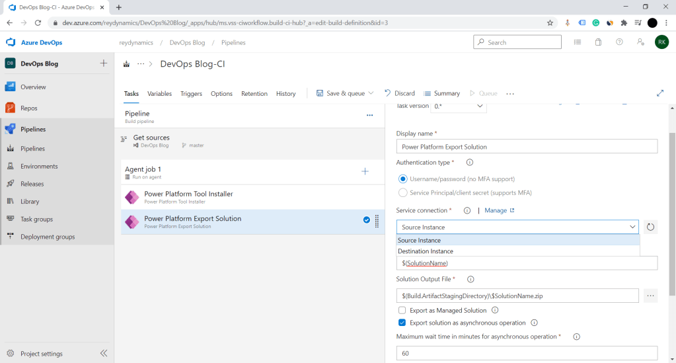Click the Service connection info icon
Viewport: 676px width, 363px height.
[x=467, y=210]
